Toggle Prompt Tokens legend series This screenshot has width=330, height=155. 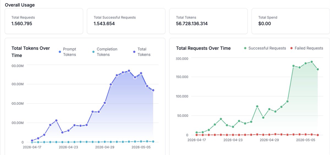[x=67, y=52]
